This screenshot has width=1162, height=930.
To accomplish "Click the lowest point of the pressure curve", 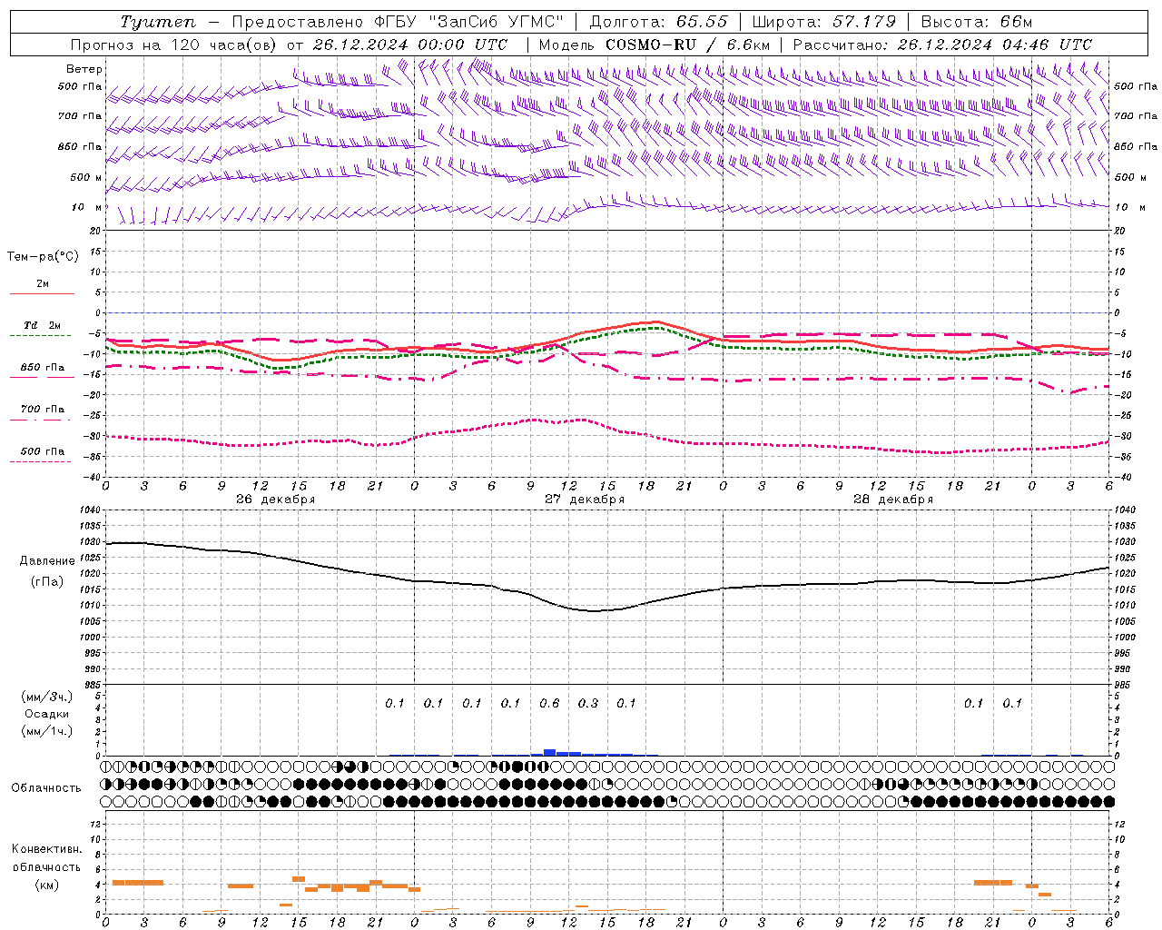I will pos(595,610).
